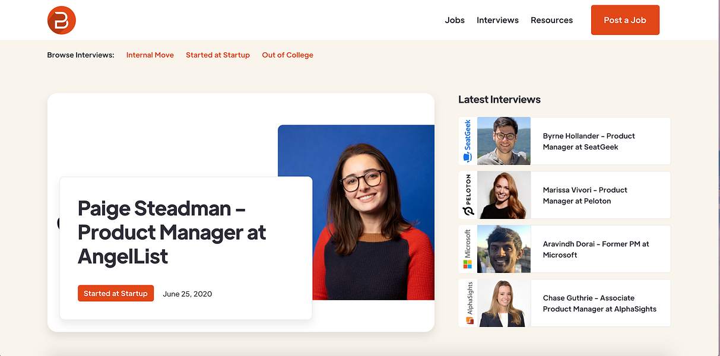Click the Browse Interviews label
The height and width of the screenshot is (356, 720).
81,55
